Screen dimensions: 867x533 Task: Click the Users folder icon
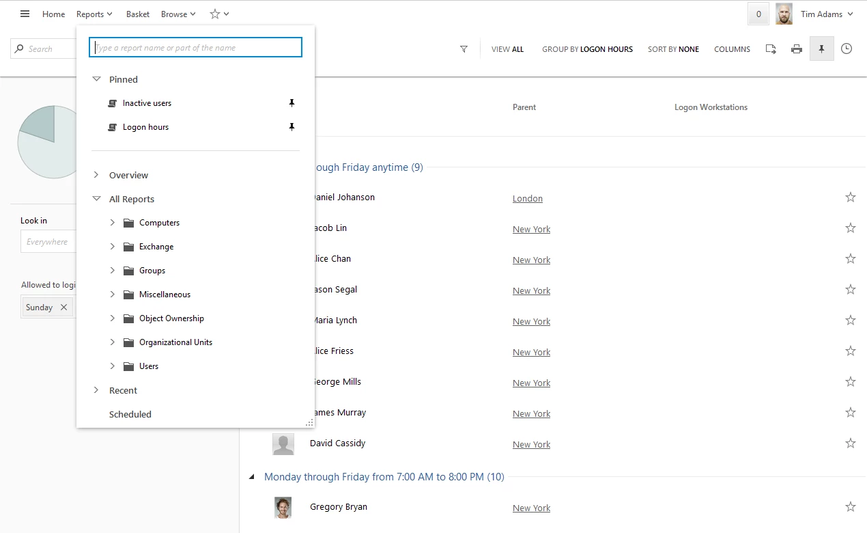click(128, 366)
